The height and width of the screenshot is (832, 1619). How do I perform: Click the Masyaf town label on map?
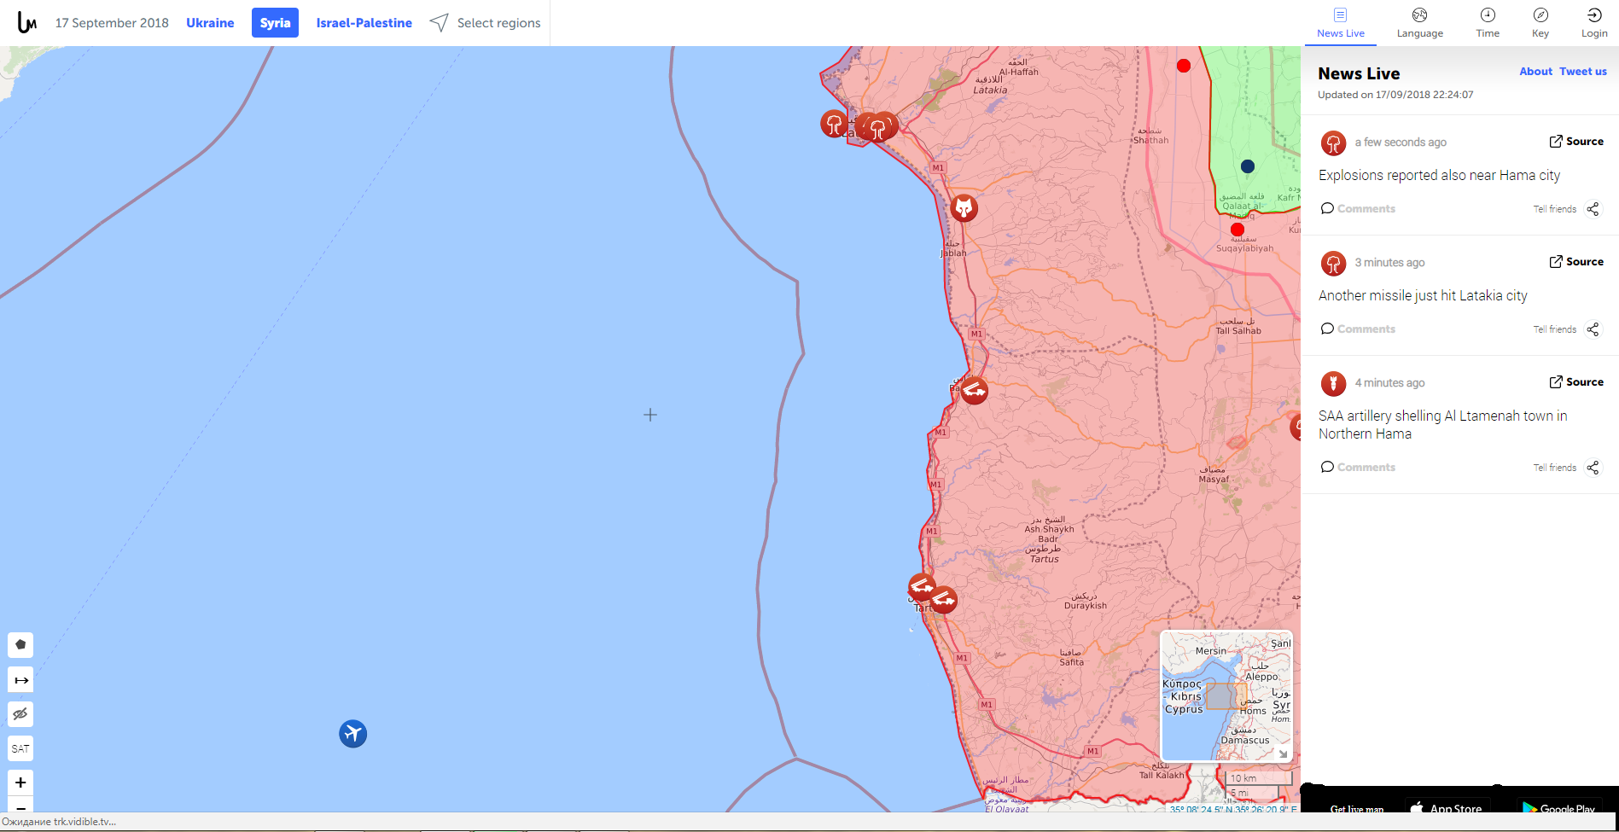1213,474
